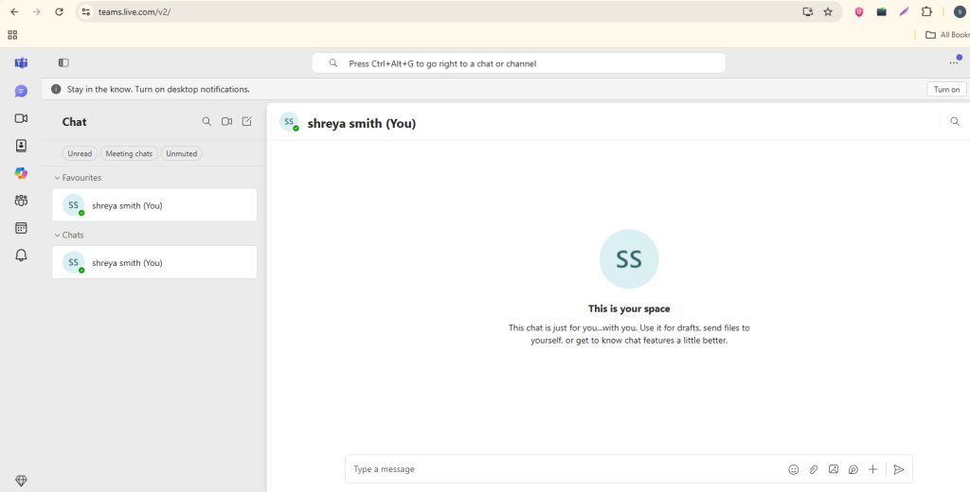The height and width of the screenshot is (492, 970).
Task: Click the large SS profile picture
Action: [629, 259]
